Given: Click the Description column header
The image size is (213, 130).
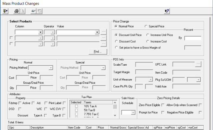Looking at the screenshot, I should (48, 128).
